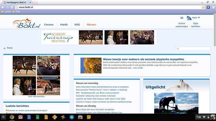
Task: Open the Forums menu
Action: pos(49,24)
